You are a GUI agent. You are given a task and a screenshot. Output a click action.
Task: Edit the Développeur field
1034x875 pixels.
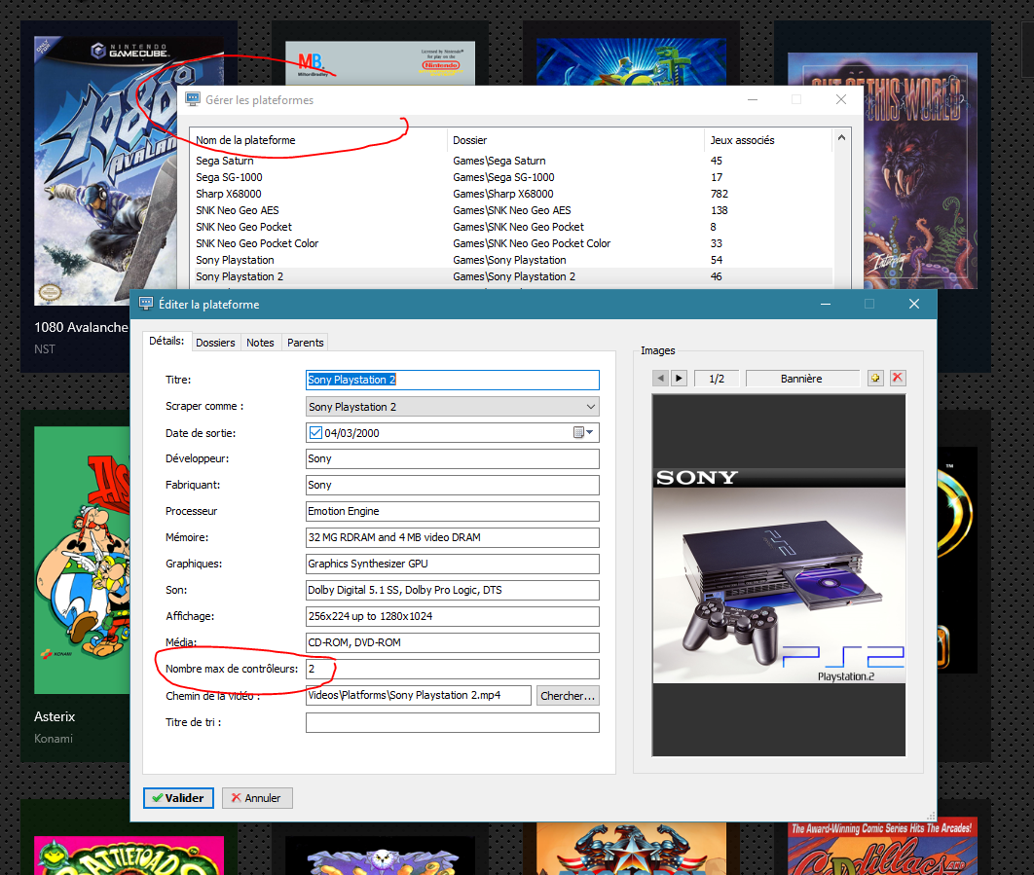click(x=453, y=459)
